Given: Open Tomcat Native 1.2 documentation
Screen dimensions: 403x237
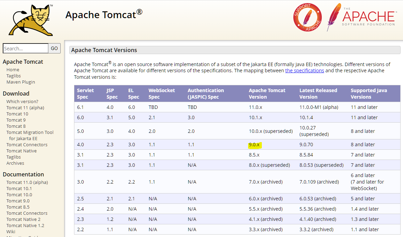Looking at the screenshot, I should click(x=25, y=225).
